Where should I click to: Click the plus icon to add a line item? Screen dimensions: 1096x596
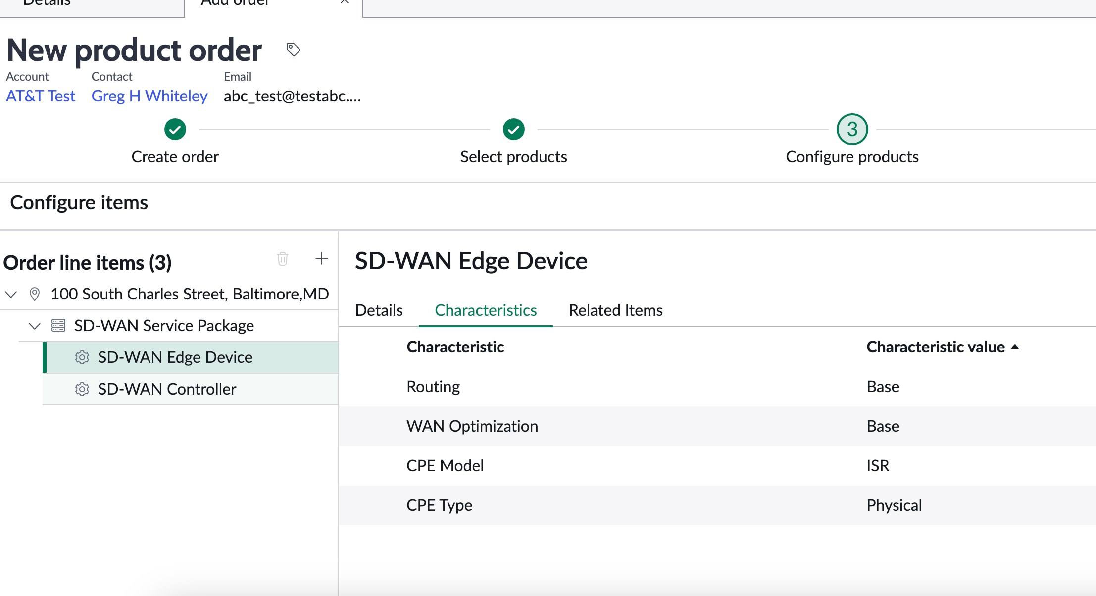321,258
